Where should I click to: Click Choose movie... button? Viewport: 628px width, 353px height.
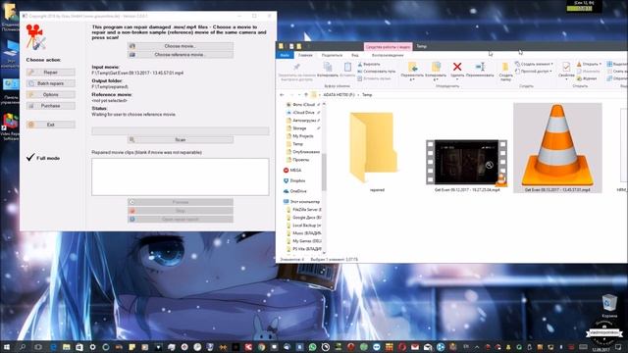[181, 46]
